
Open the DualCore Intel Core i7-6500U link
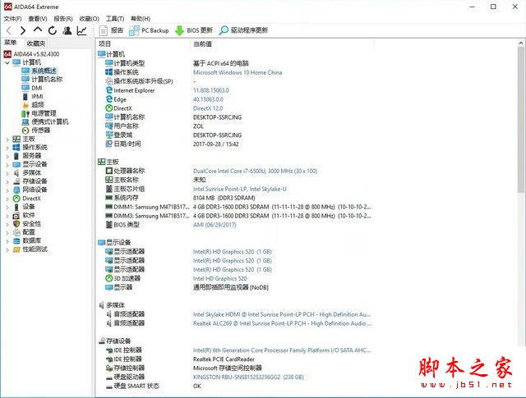[255, 172]
